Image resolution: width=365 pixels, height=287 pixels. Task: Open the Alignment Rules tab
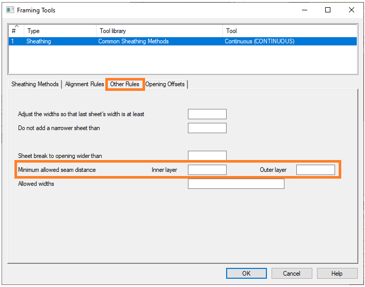(x=84, y=84)
